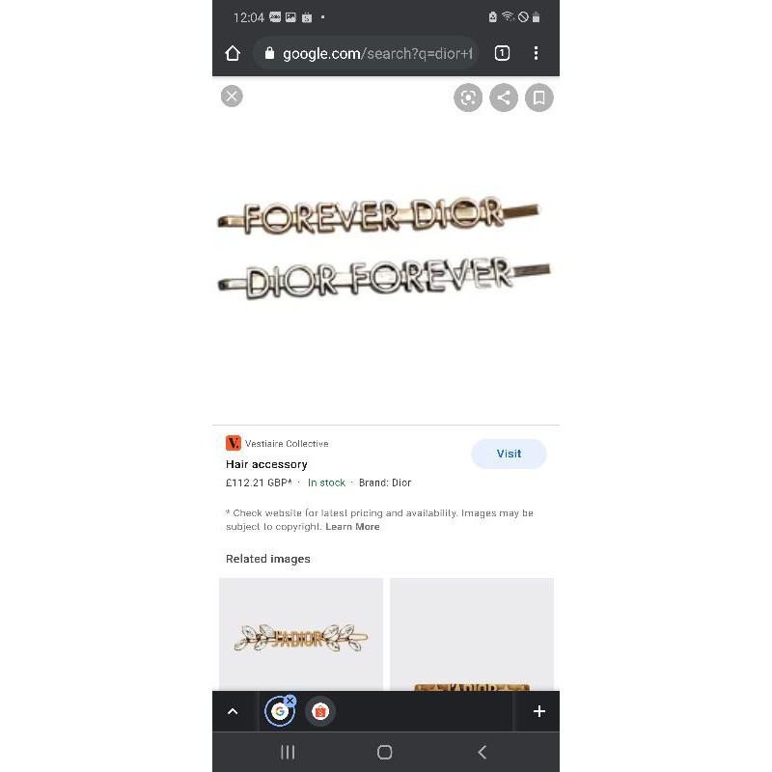
Task: Switch to the Shopee tab in bottom strip
Action: tap(320, 711)
